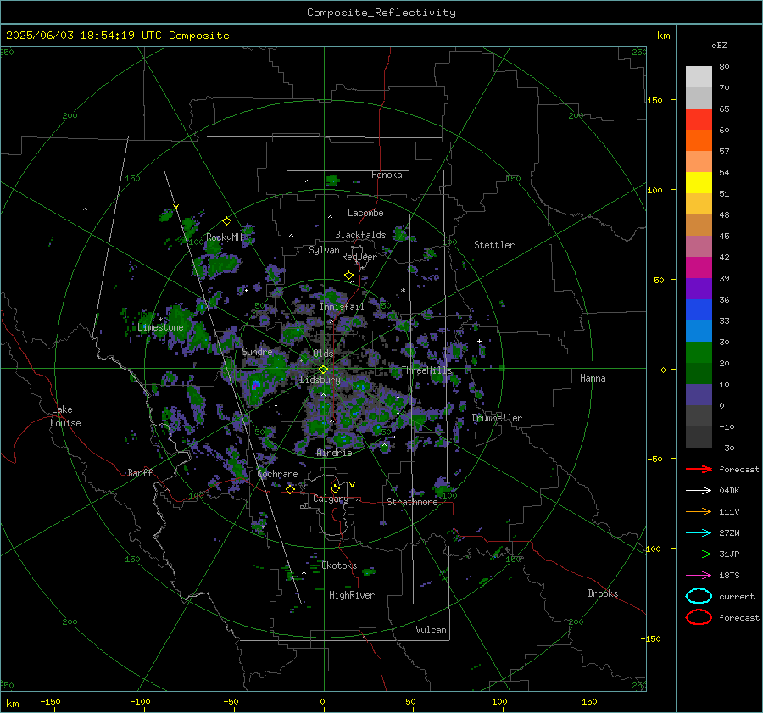Click the Airdrie city label
This screenshot has width=763, height=713.
click(334, 453)
